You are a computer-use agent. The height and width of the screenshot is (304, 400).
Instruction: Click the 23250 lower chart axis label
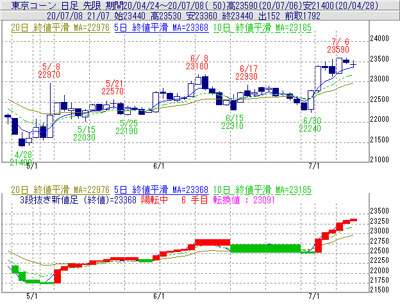(x=379, y=221)
